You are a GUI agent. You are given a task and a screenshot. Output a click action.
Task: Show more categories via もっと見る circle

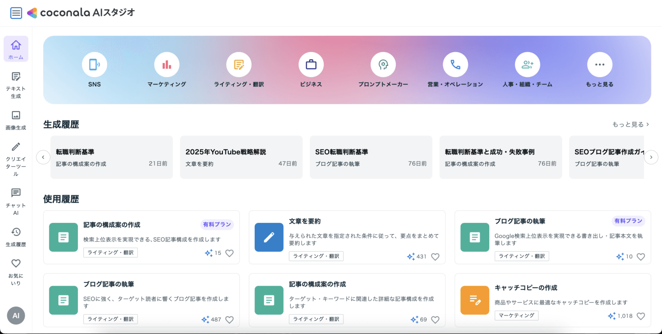600,64
